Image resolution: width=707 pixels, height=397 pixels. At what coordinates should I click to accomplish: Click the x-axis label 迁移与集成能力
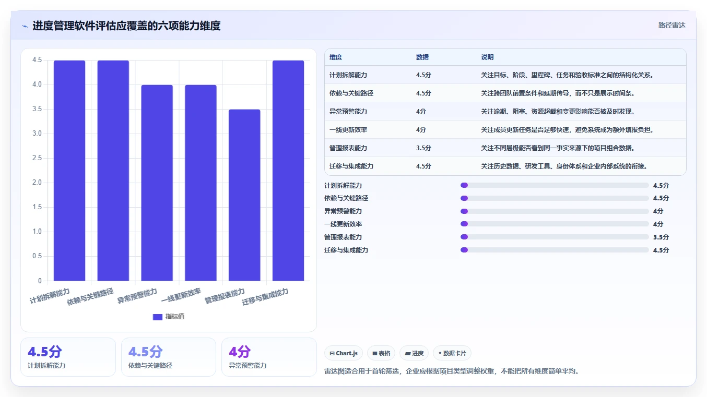pos(265,297)
